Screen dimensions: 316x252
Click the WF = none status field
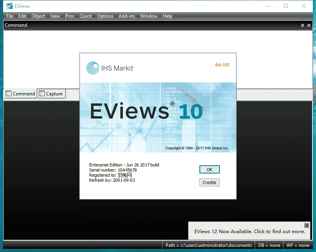[x=298, y=245]
